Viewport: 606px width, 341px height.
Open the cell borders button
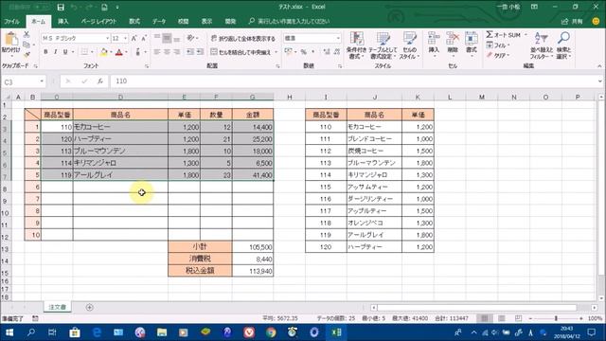pyautogui.click(x=84, y=52)
